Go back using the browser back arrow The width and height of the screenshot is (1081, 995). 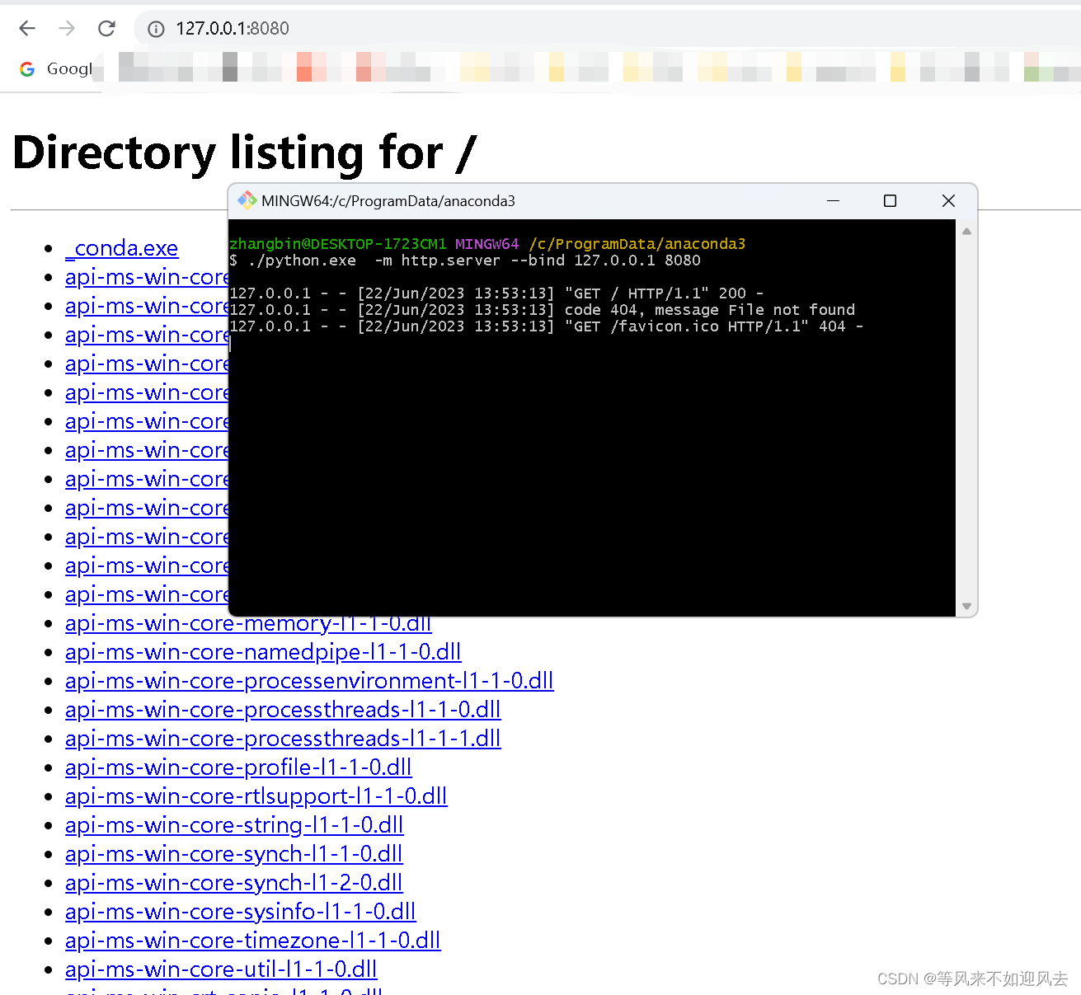[x=27, y=29]
